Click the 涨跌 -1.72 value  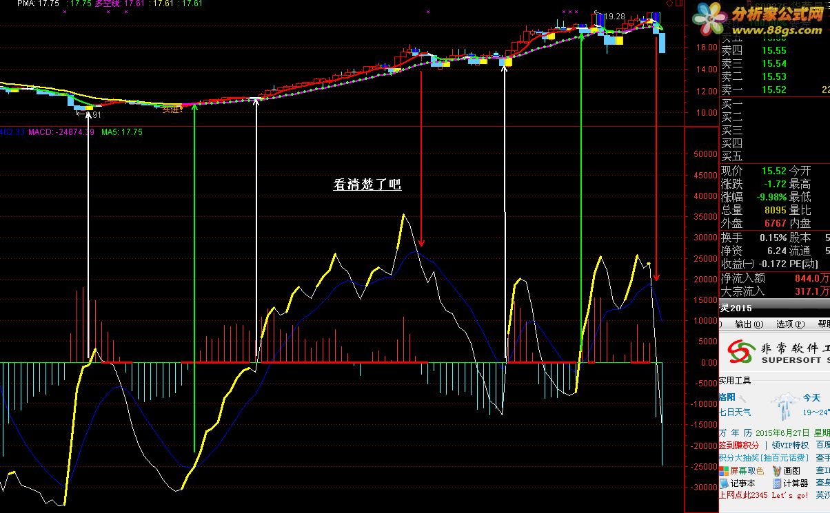pyautogui.click(x=776, y=184)
